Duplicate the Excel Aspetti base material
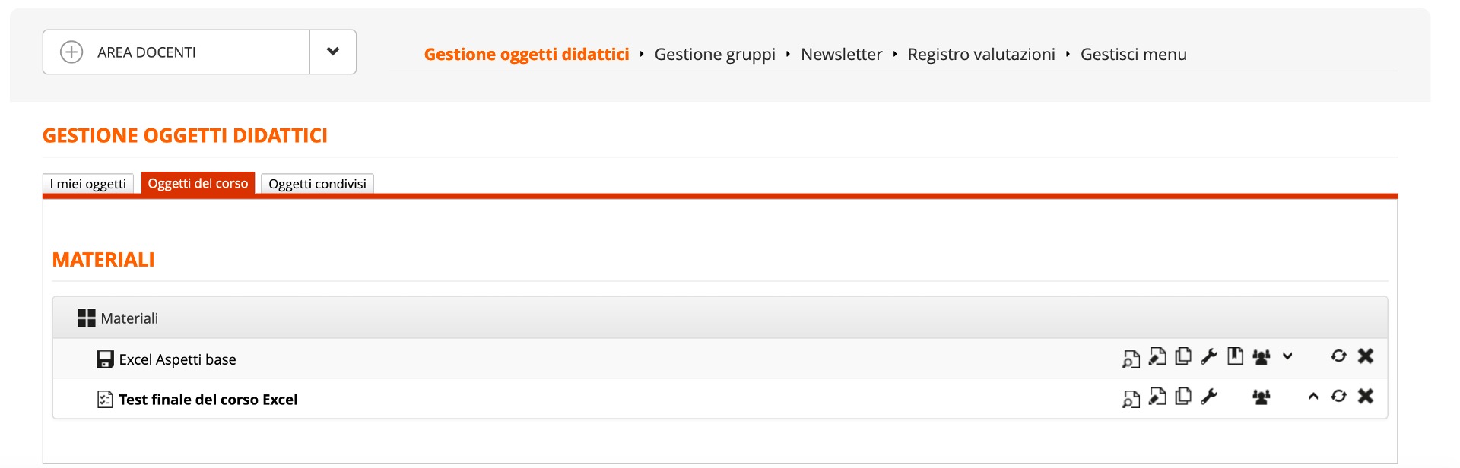The height and width of the screenshot is (468, 1460). [x=1183, y=357]
